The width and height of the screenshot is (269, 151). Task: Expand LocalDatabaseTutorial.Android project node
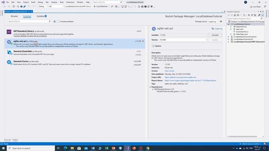[228, 36]
